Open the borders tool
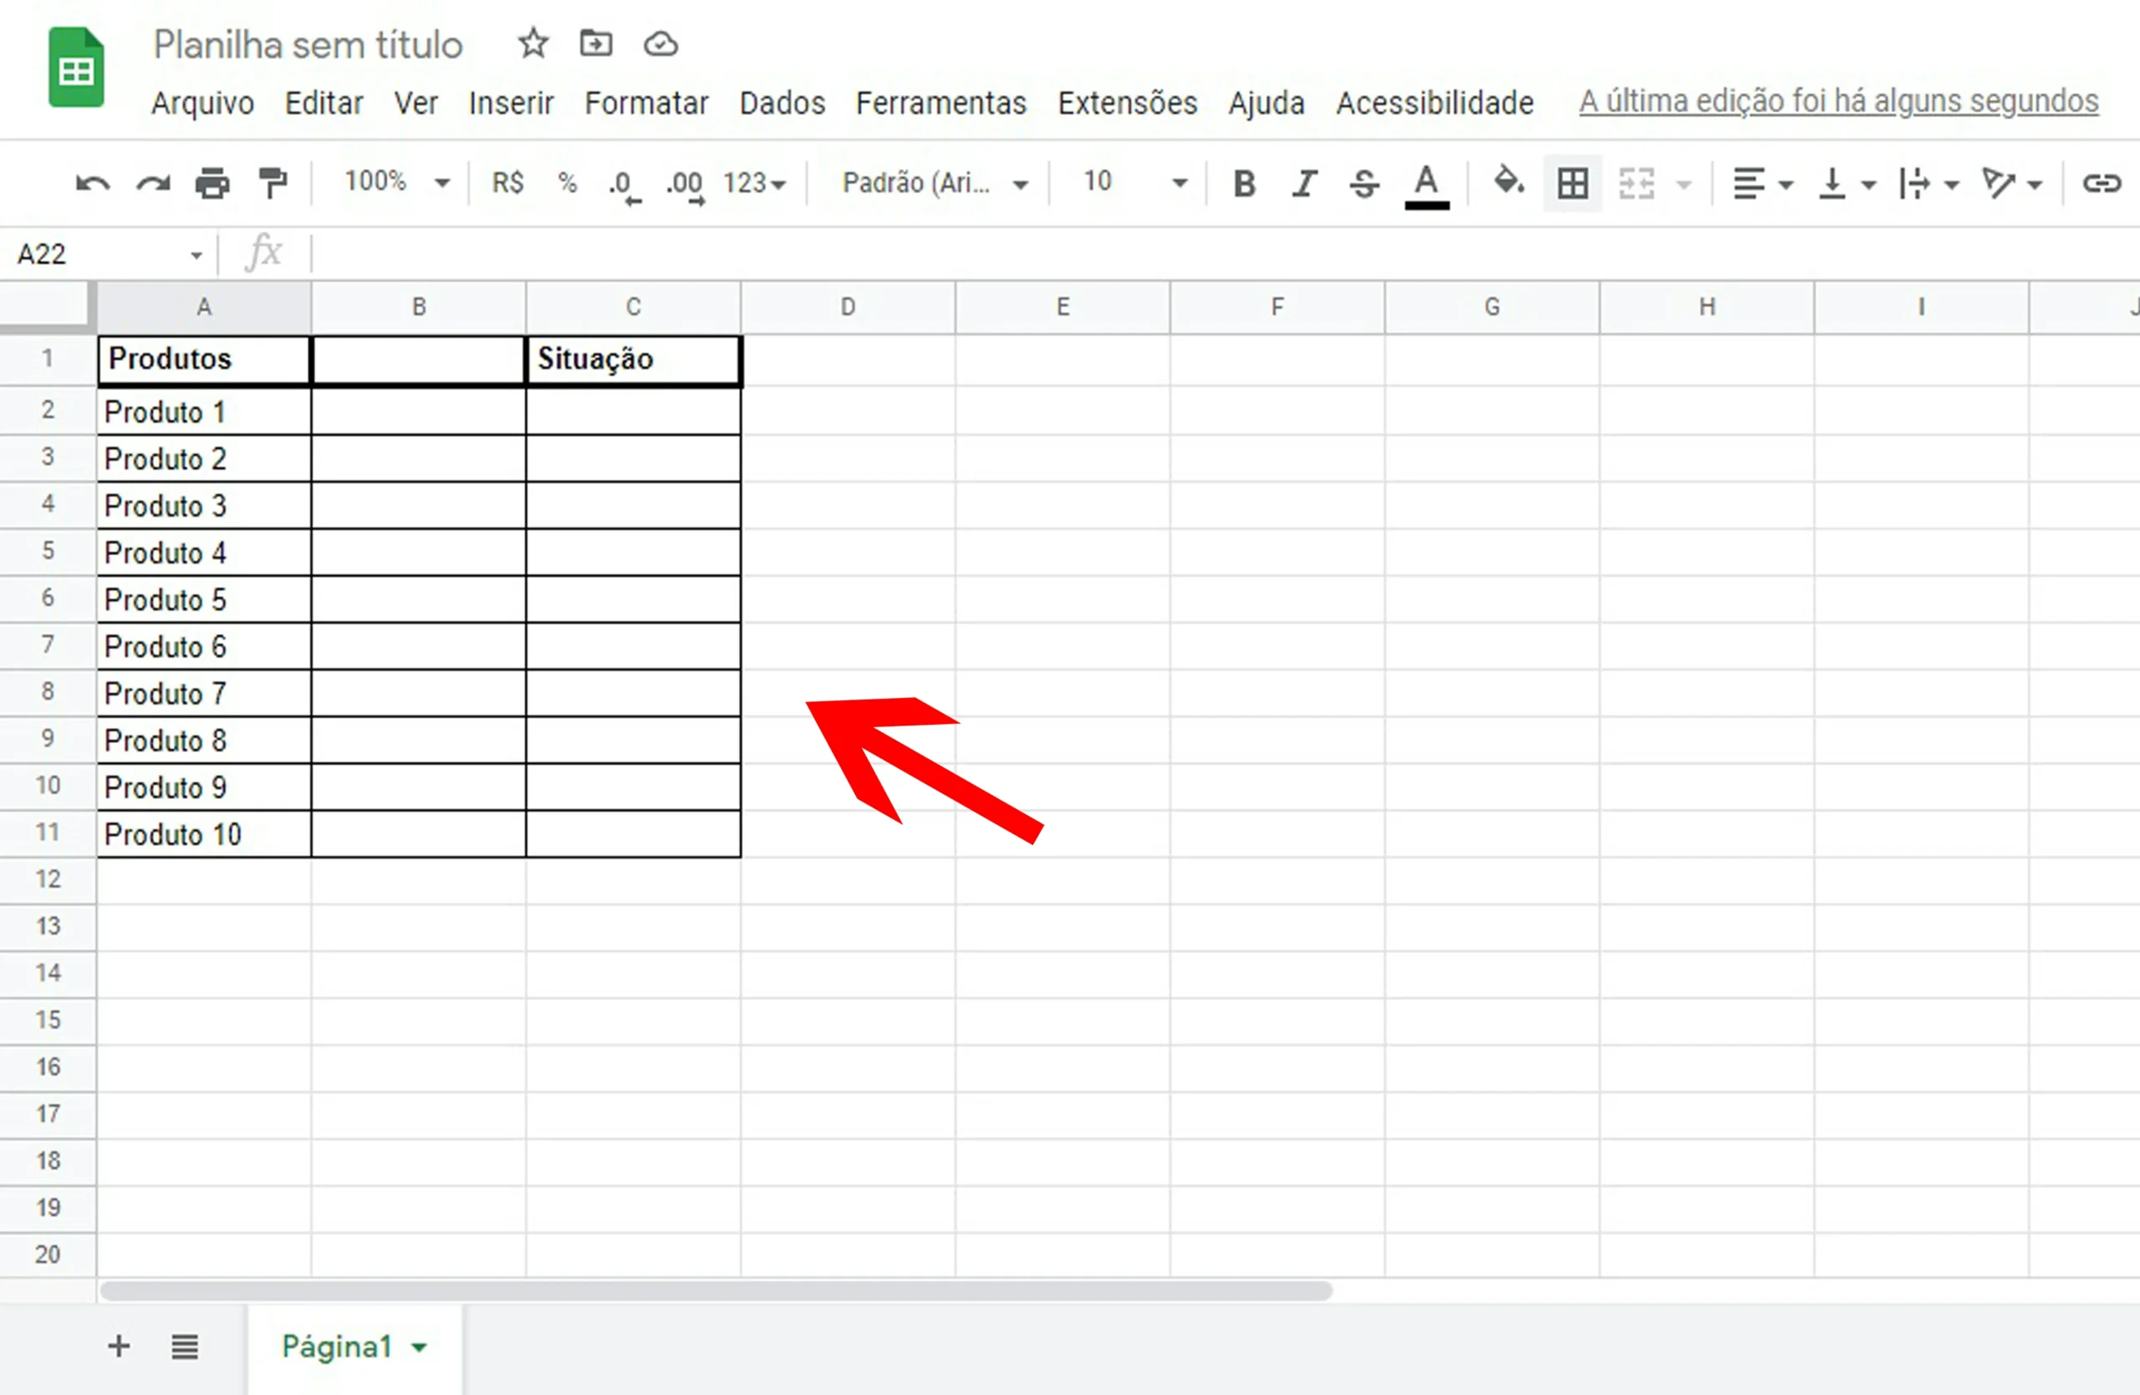This screenshot has width=2140, height=1395. [1572, 184]
